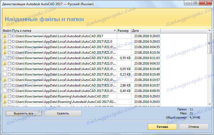Image resolution: width=214 pixels, height=135 pixels.
Task: Click the vertical scrollbar thumb
Action: (210, 43)
